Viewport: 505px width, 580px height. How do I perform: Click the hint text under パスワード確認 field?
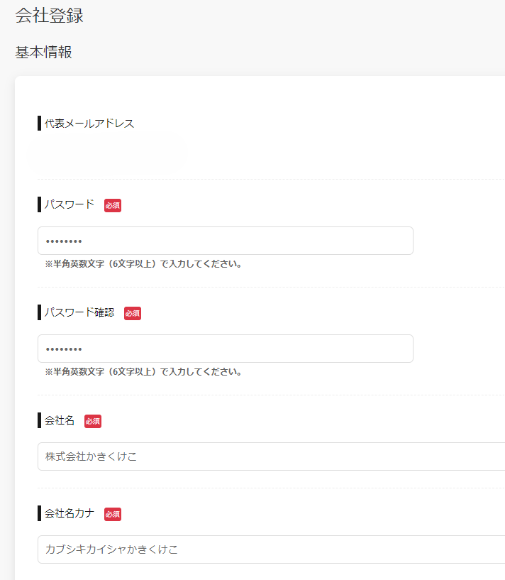click(143, 372)
